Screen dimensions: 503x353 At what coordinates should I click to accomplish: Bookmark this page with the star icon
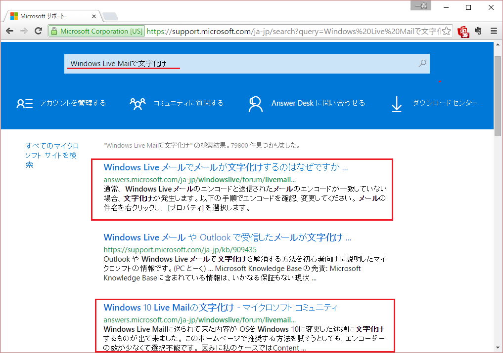coord(447,31)
